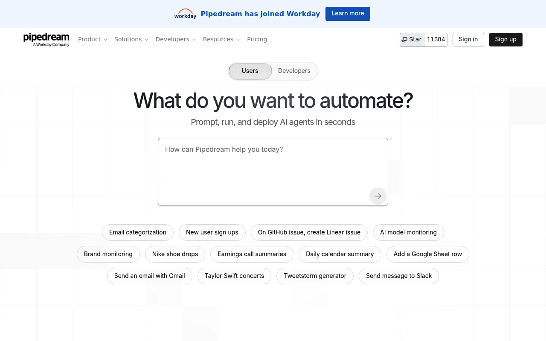
Task: Select the Brand monitoring chip
Action: pyautogui.click(x=108, y=254)
